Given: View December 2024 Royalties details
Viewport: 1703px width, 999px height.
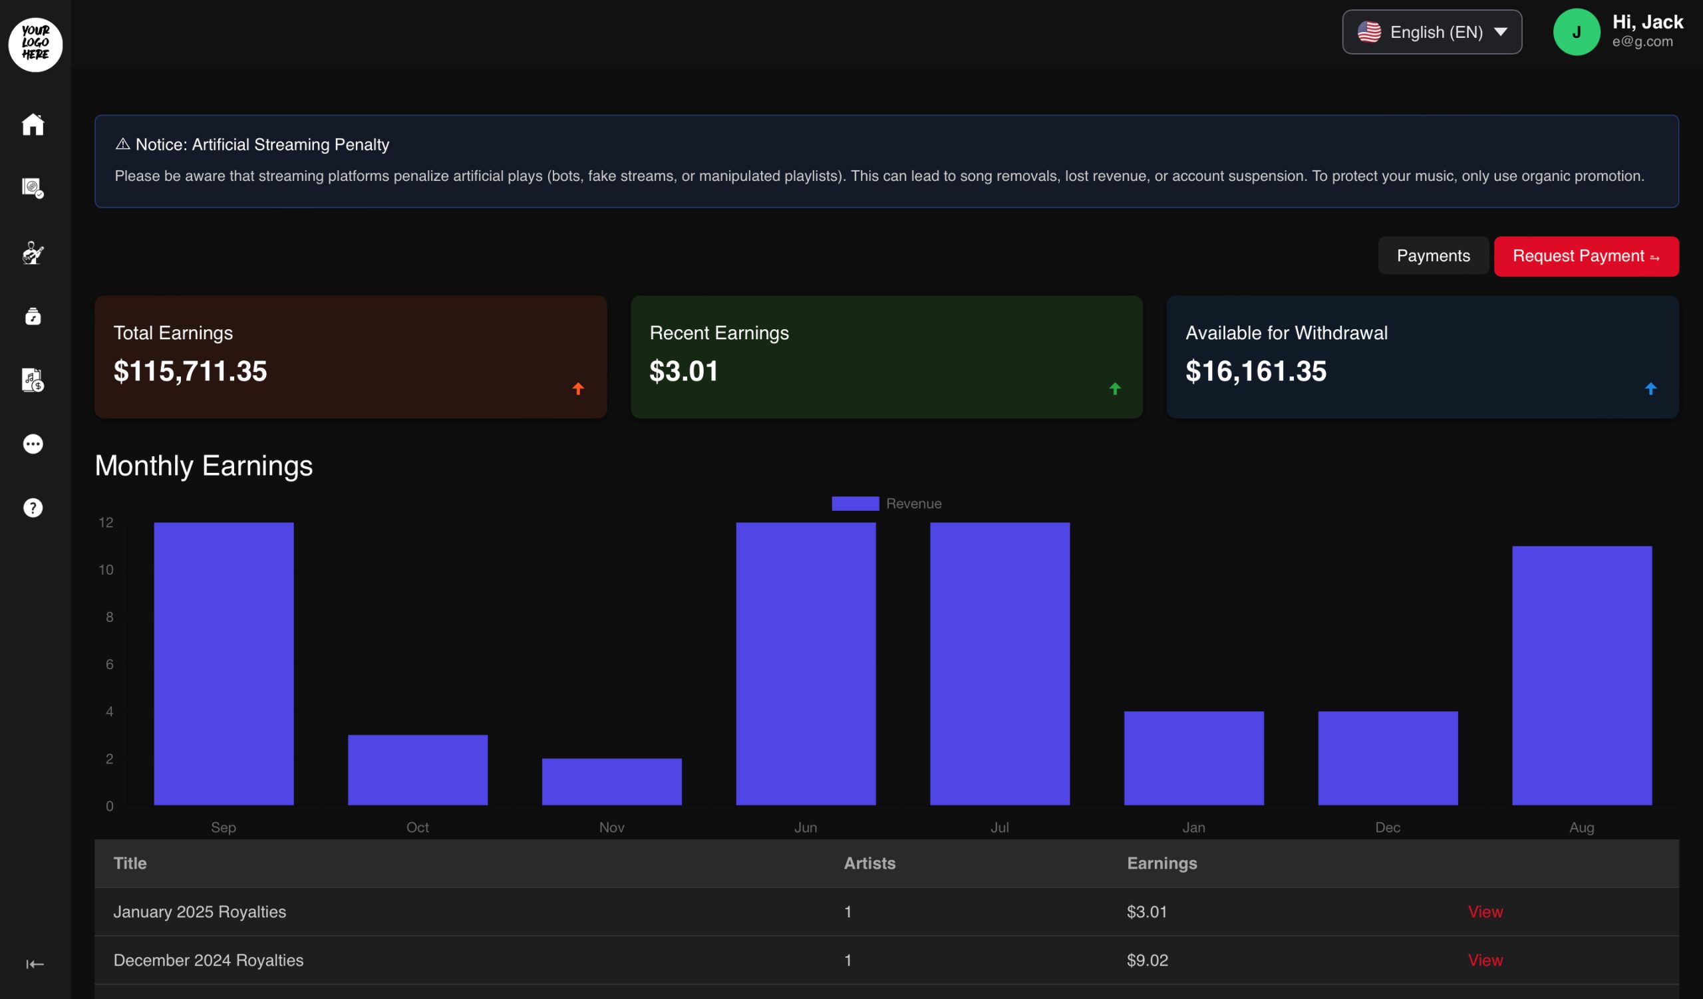Looking at the screenshot, I should (x=1485, y=960).
